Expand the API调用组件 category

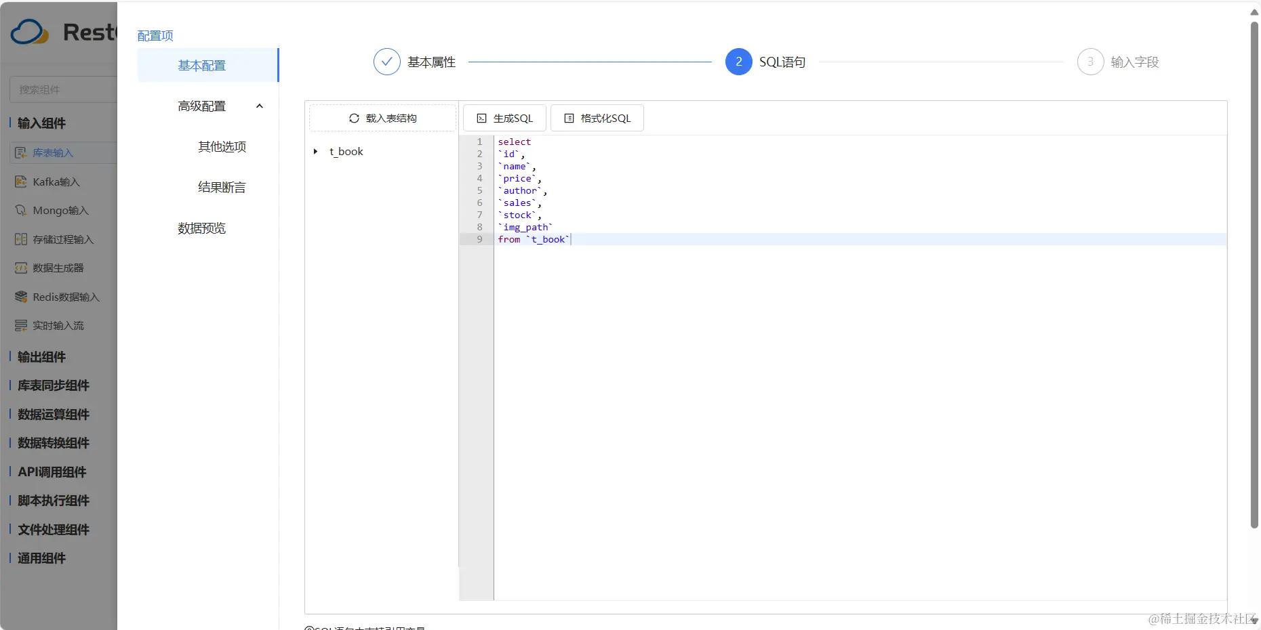tap(52, 471)
